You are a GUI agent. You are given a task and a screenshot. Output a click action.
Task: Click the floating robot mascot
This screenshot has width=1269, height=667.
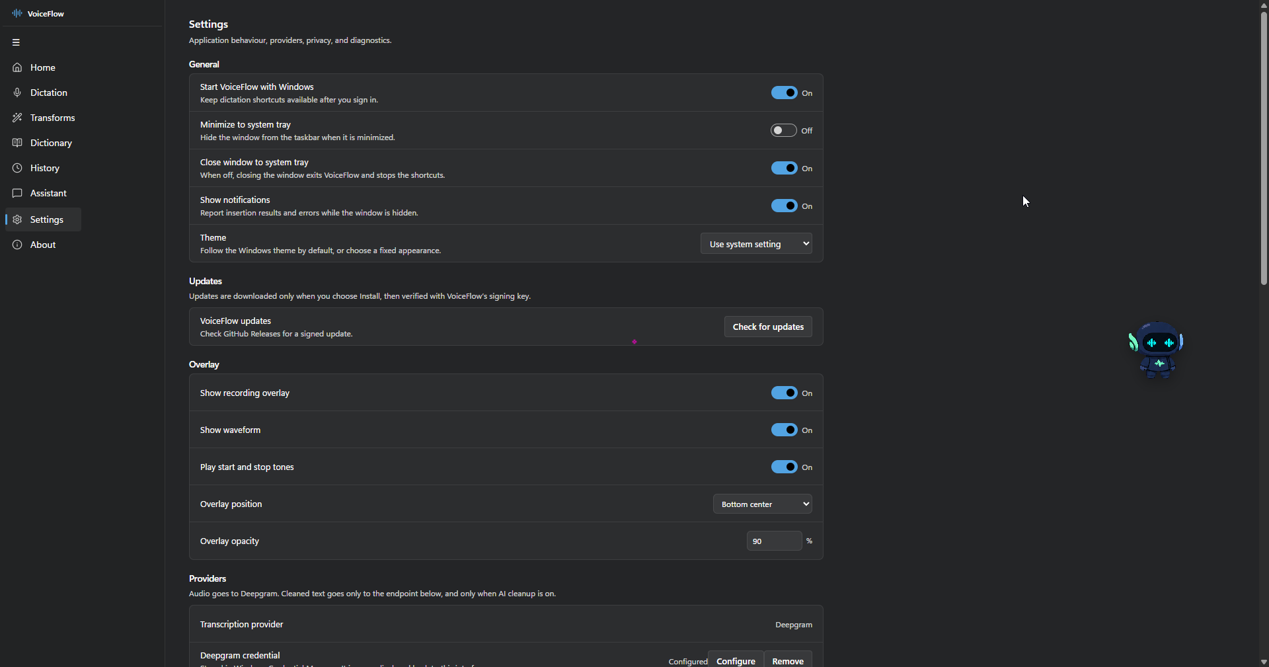1156,350
